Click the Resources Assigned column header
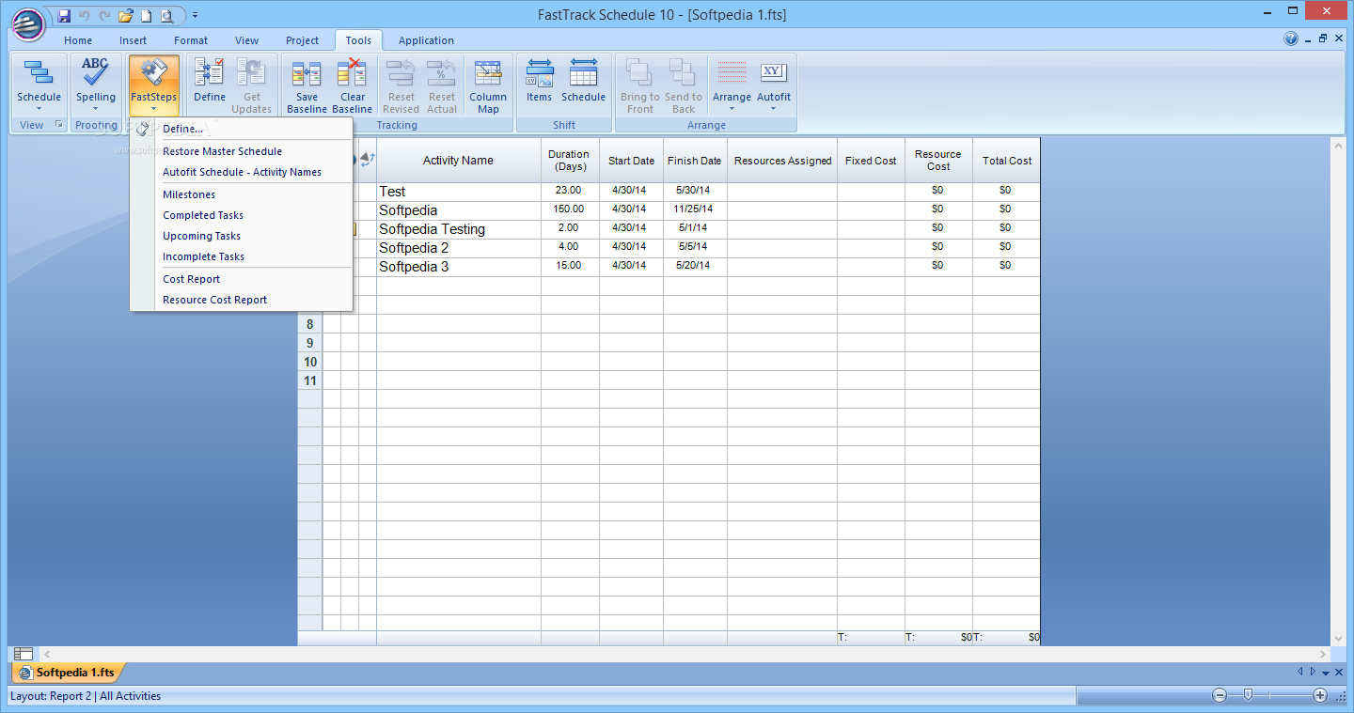This screenshot has height=713, width=1354. tap(782, 161)
